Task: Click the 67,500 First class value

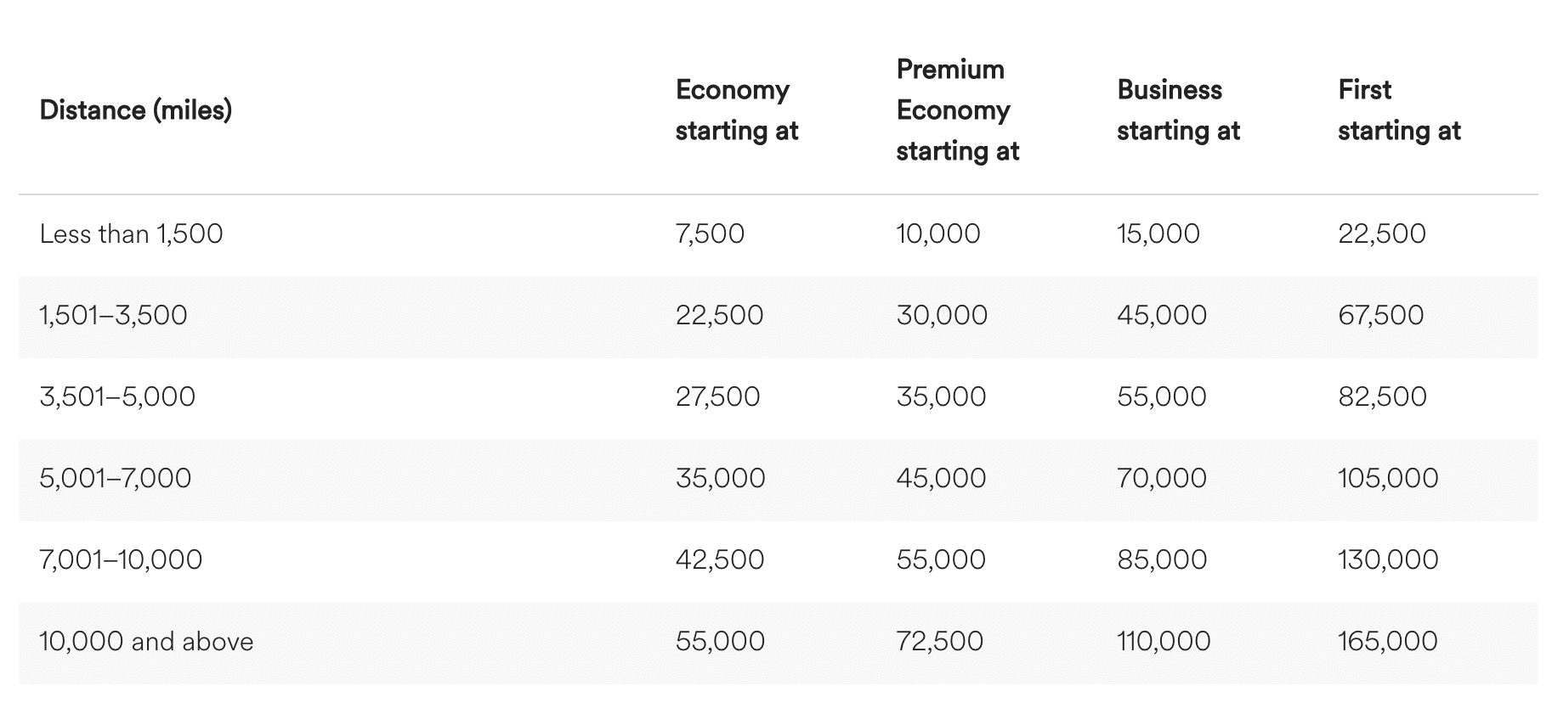Action: click(1381, 316)
